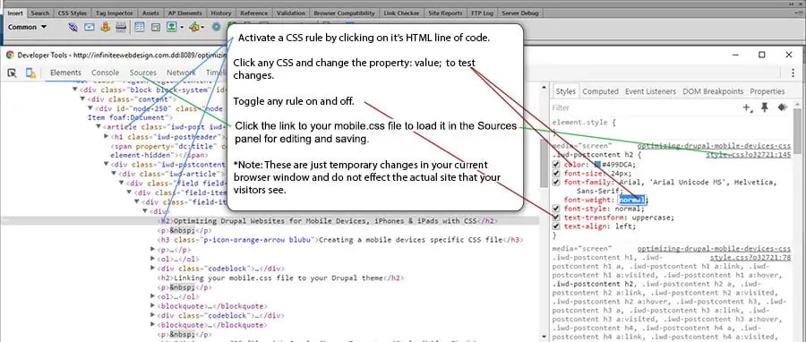Switch to the Computed tab
Image resolution: width=806 pixels, height=342 pixels.
click(600, 91)
